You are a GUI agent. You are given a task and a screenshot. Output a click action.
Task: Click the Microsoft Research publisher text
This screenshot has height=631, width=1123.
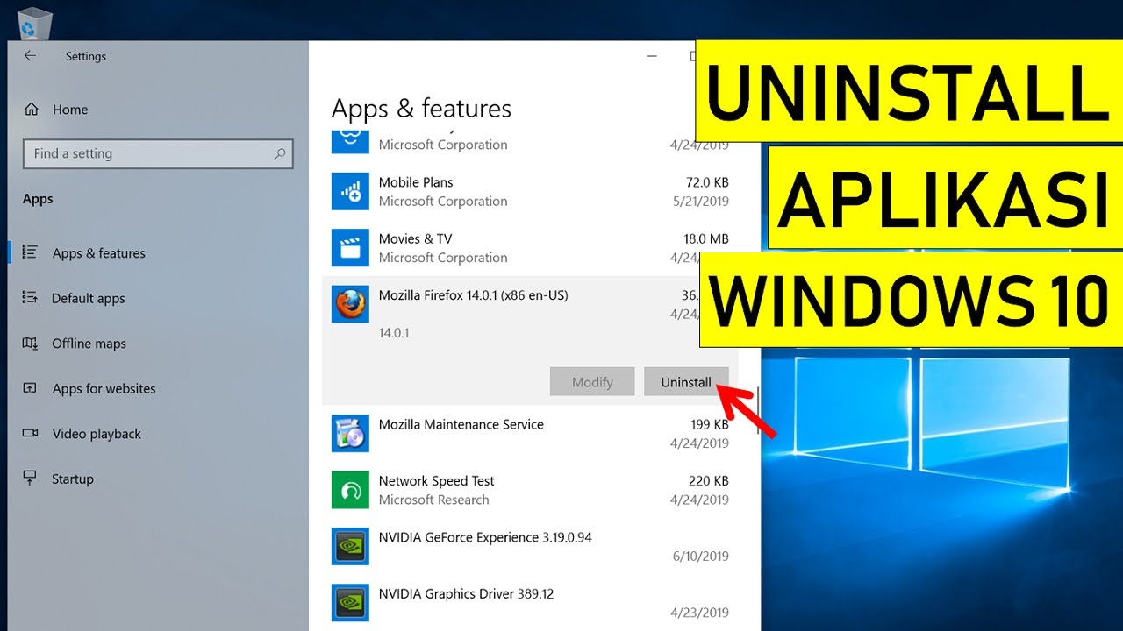[433, 500]
